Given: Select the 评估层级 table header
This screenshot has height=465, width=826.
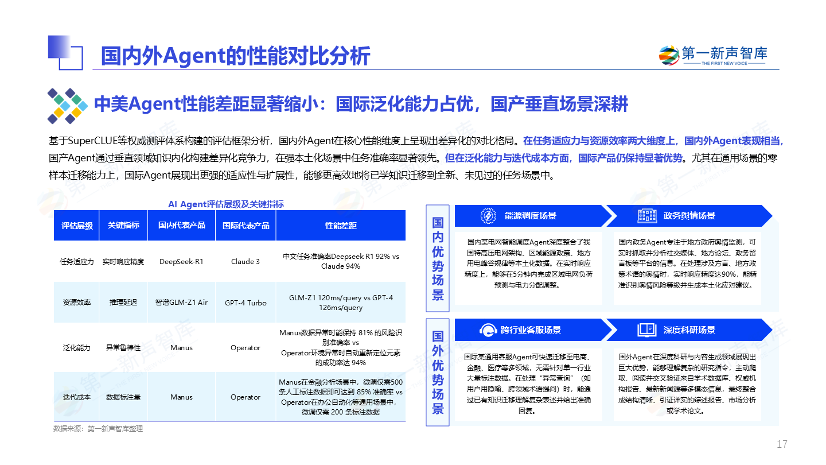Looking at the screenshot, I should [x=77, y=226].
